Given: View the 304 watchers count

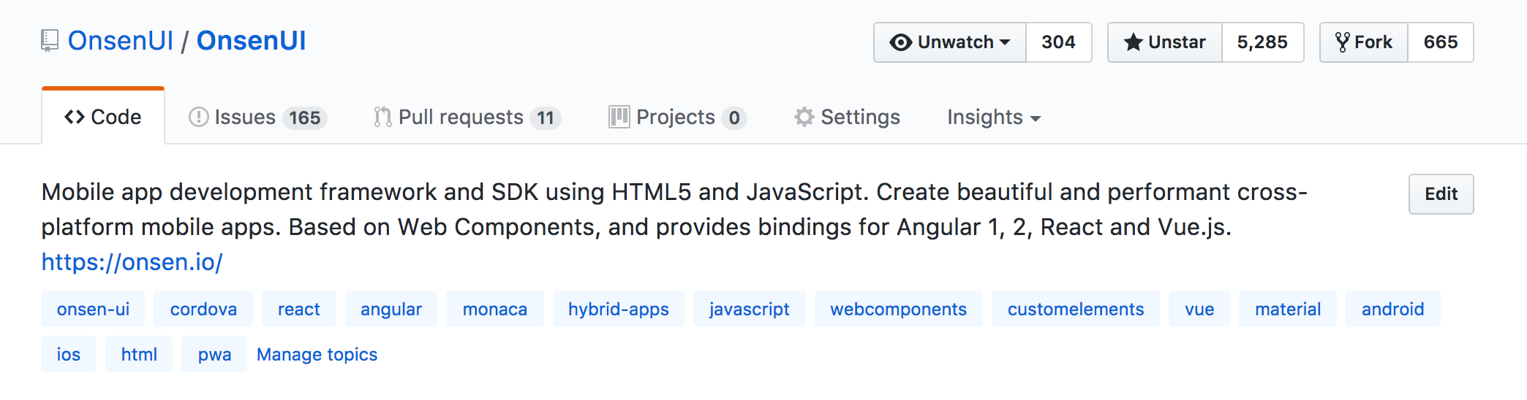Looking at the screenshot, I should 1058,42.
